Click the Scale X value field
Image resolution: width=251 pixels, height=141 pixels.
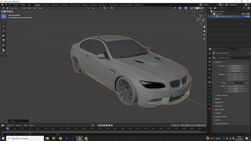235,86
